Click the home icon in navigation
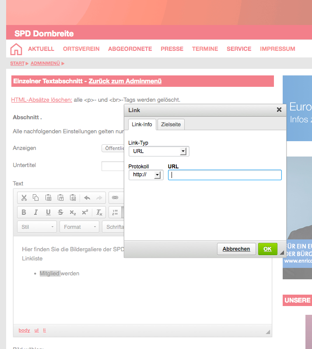The width and height of the screenshot is (312, 349). pos(16,49)
